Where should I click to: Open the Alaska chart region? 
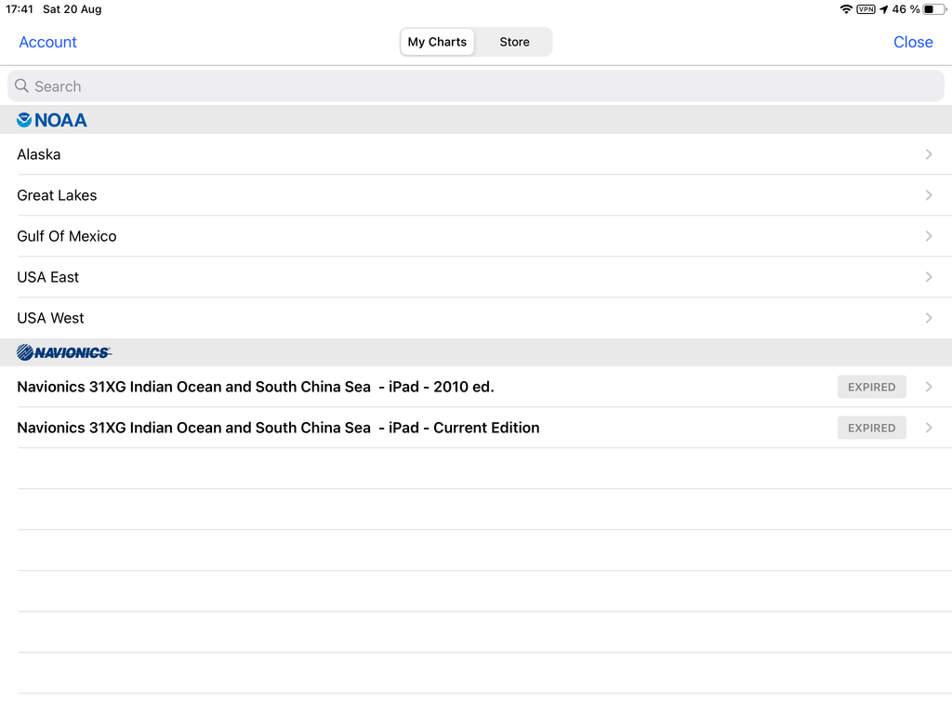tap(476, 154)
